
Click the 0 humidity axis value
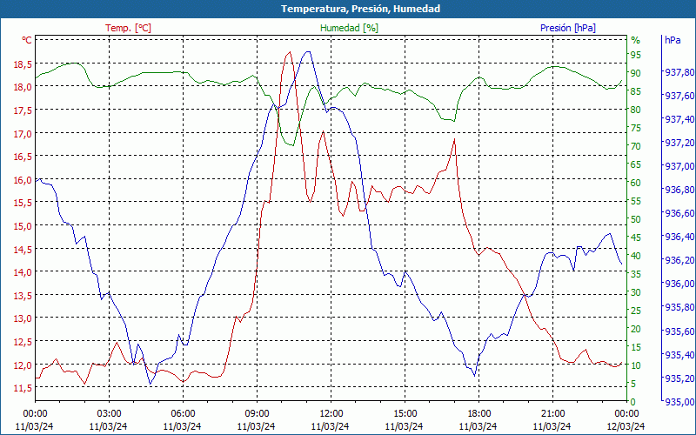(633, 402)
